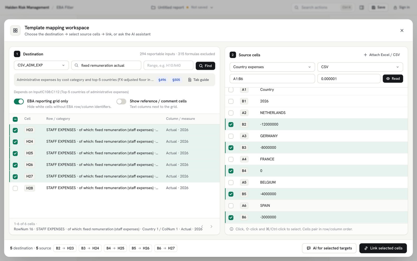The height and width of the screenshot is (261, 417).
Task: Click the info icon in the source hint
Action: (x=231, y=229)
